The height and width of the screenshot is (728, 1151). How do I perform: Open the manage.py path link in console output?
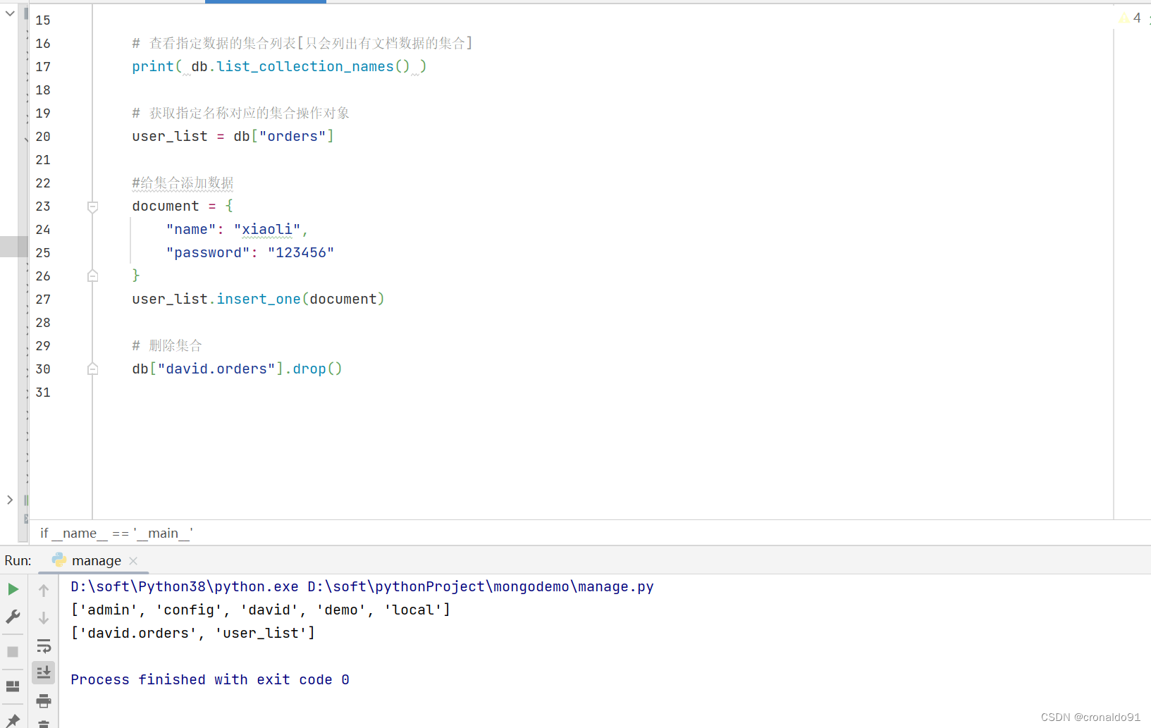[481, 586]
